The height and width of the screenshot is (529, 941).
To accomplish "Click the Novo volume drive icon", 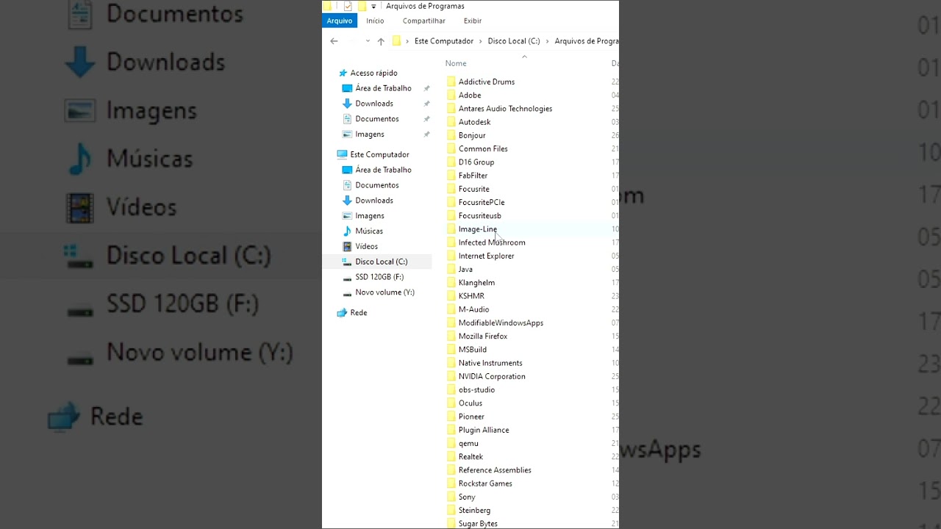I will point(348,292).
